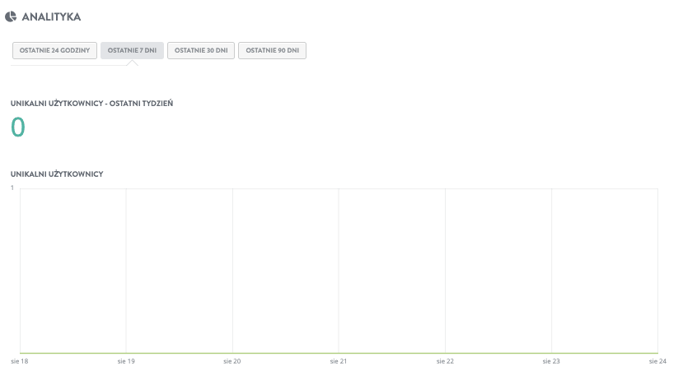Viewport: 683px width, 375px height.
Task: Click the Analityka pie chart icon
Action: 10,16
